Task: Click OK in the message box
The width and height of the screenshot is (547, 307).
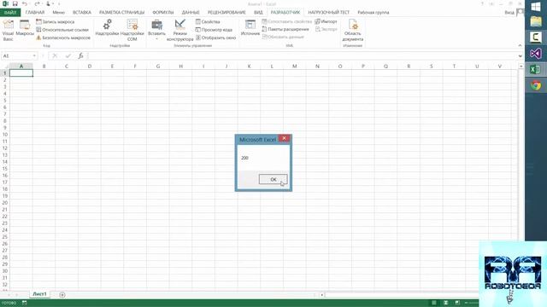Action: point(273,179)
